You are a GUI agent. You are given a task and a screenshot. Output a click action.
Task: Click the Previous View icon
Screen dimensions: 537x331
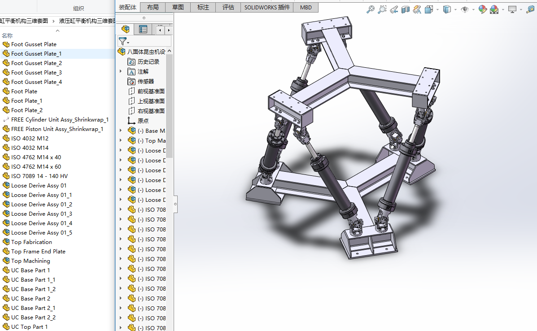coord(394,9)
